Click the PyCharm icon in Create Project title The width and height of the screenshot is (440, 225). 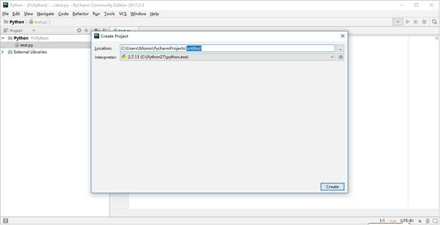(97, 36)
